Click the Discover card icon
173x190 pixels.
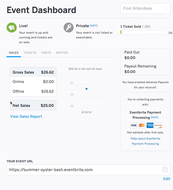point(158,125)
